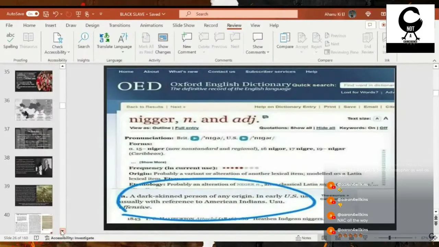439x247 pixels.
Task: Expand the Language dropdown arrow
Action: pyautogui.click(x=123, y=52)
